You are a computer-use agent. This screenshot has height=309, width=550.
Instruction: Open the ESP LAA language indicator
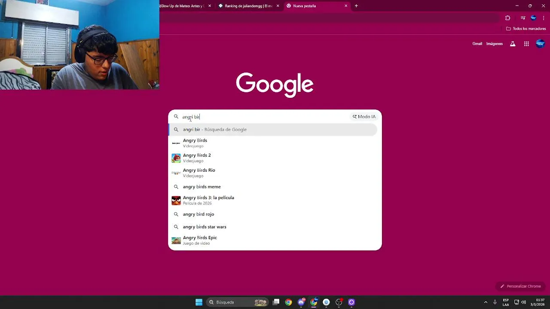click(x=506, y=302)
